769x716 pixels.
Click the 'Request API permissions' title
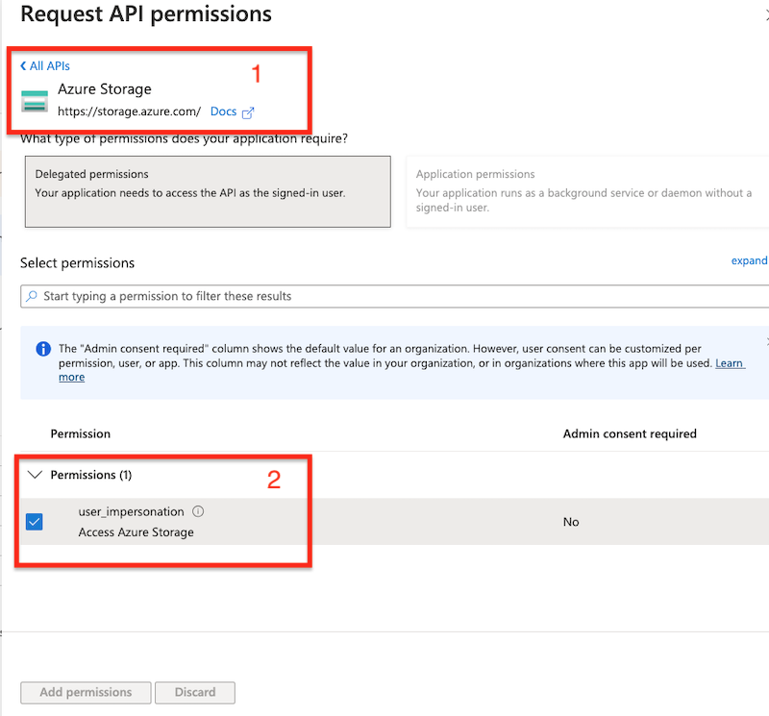coord(146,13)
